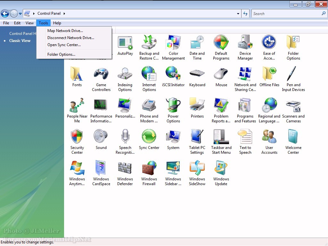
Task: Open the View menu
Action: tap(29, 23)
